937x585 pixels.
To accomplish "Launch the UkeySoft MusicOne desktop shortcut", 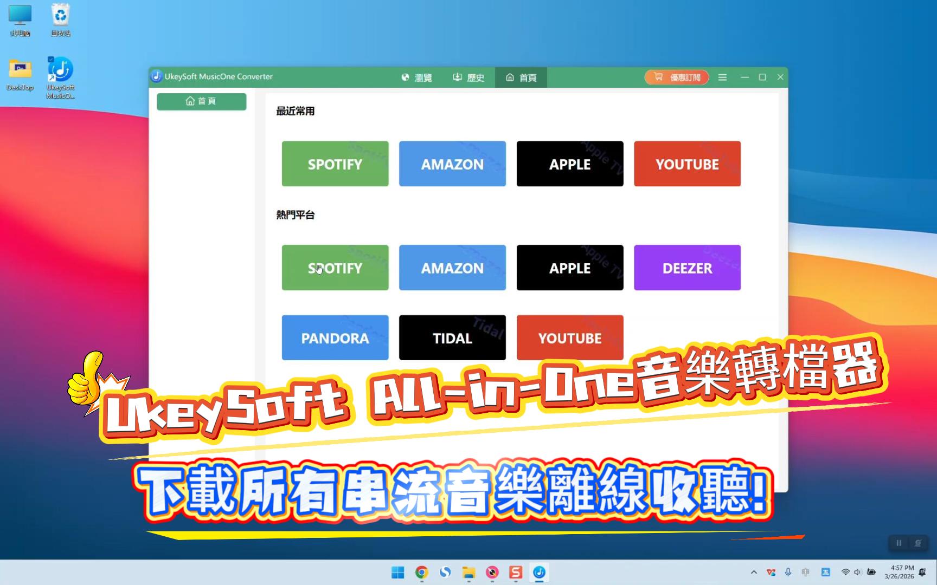I will (61, 78).
